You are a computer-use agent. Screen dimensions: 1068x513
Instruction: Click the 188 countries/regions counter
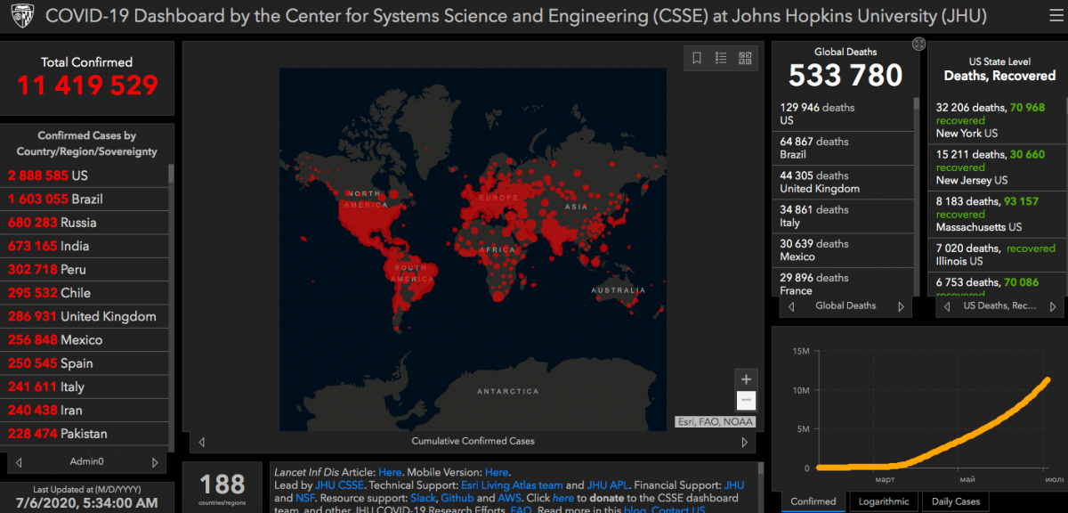click(222, 484)
